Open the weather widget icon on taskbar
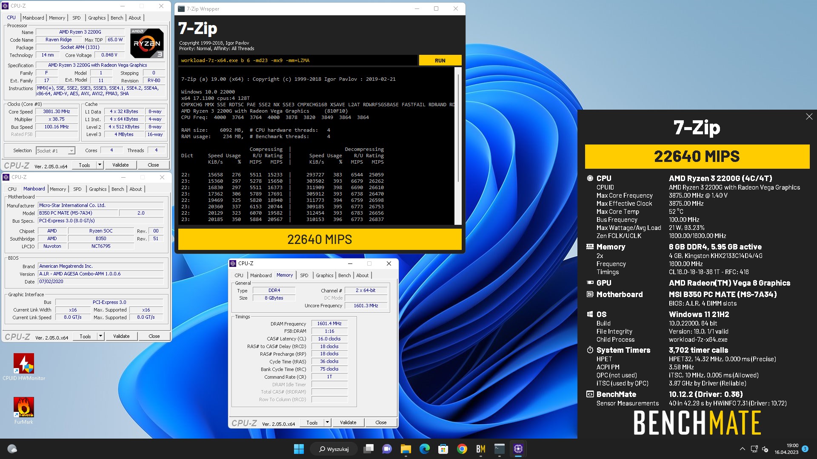 12,449
